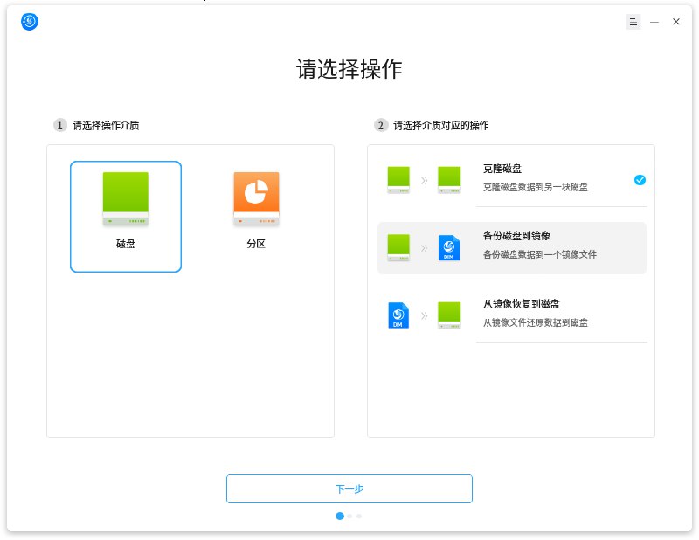Screen dimensions: 699x540
Task: Select the 备份磁盘到镜像 option title
Action: [516, 235]
